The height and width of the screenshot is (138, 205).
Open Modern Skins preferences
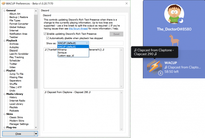point(17,121)
